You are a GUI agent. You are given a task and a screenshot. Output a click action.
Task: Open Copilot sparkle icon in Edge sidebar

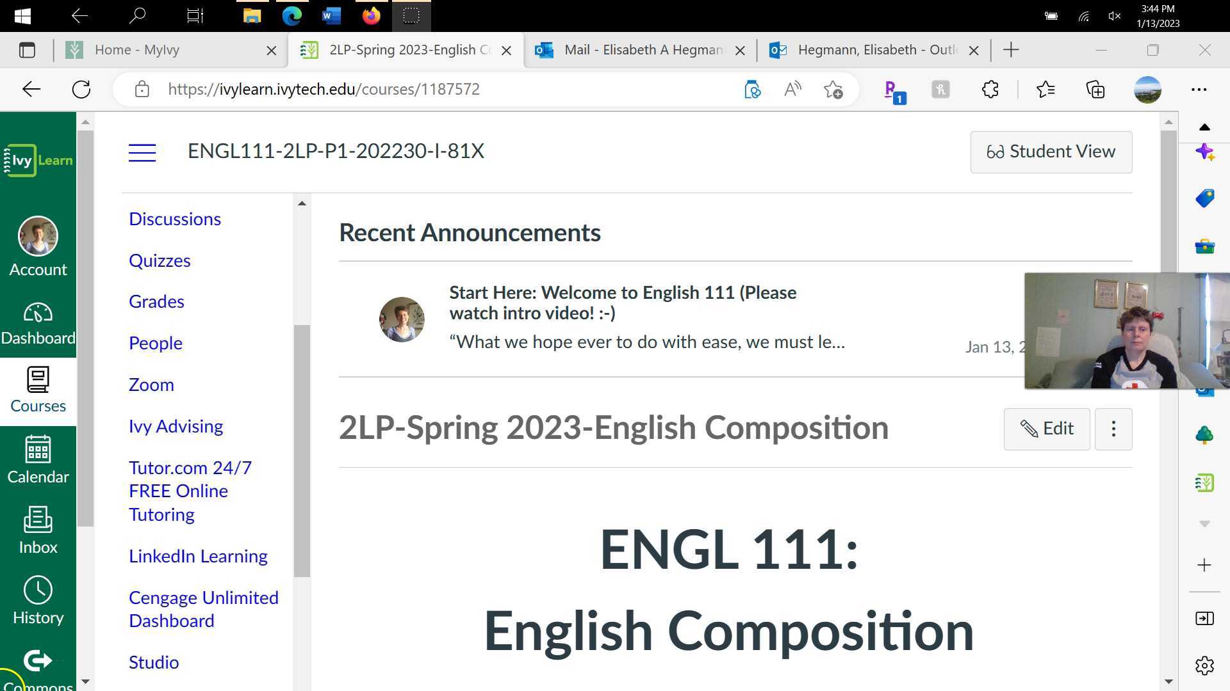1205,153
